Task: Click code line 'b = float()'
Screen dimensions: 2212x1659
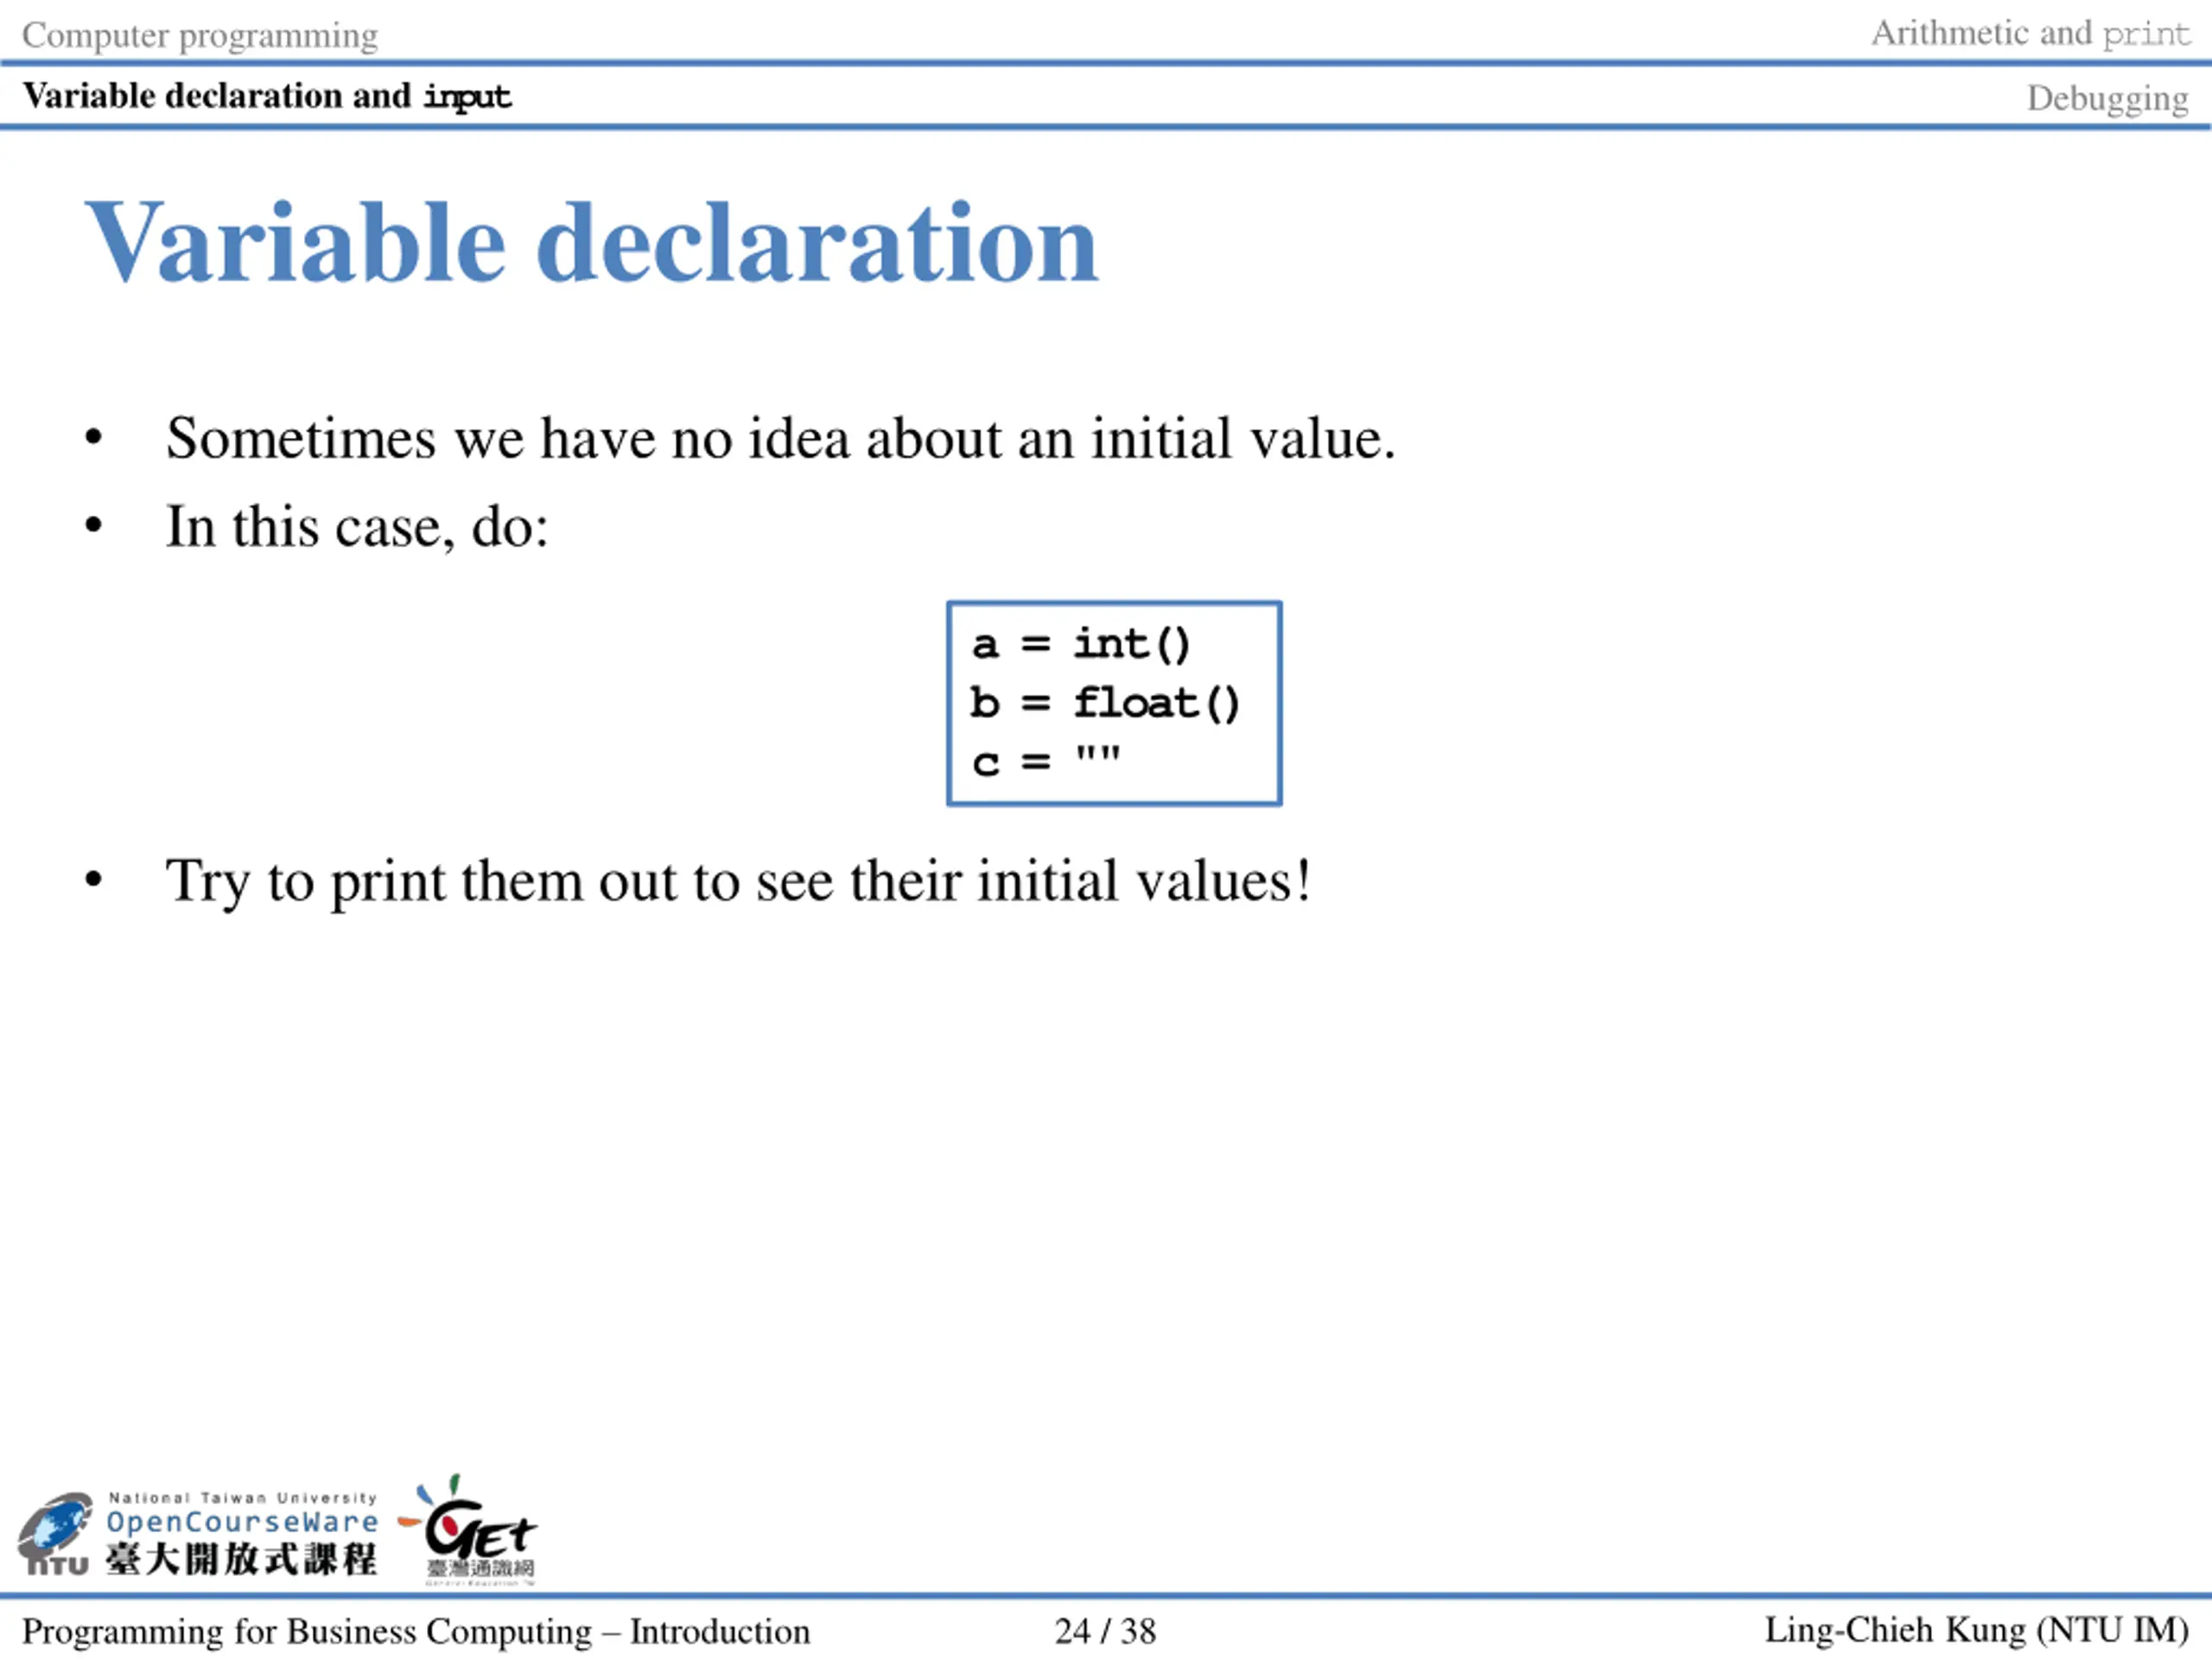Action: tap(1105, 703)
